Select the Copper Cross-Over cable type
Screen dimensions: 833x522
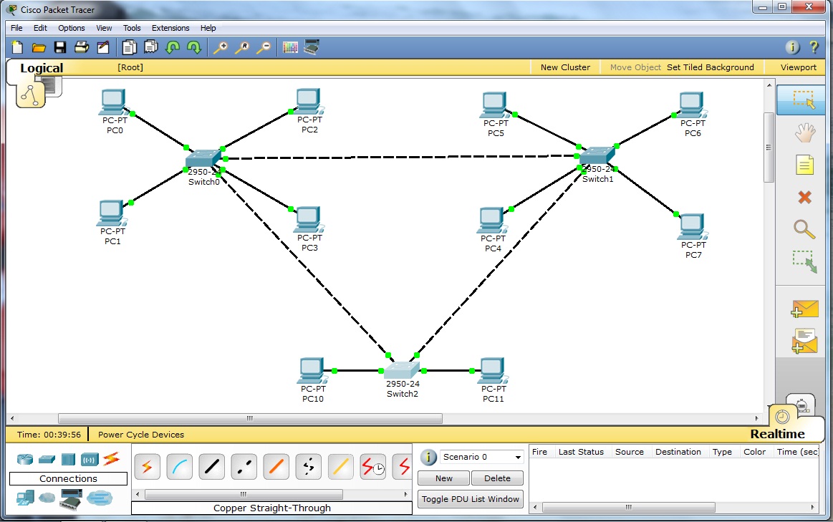tap(243, 467)
